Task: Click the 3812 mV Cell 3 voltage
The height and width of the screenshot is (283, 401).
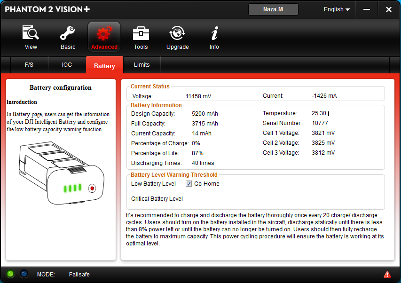Action: (323, 153)
